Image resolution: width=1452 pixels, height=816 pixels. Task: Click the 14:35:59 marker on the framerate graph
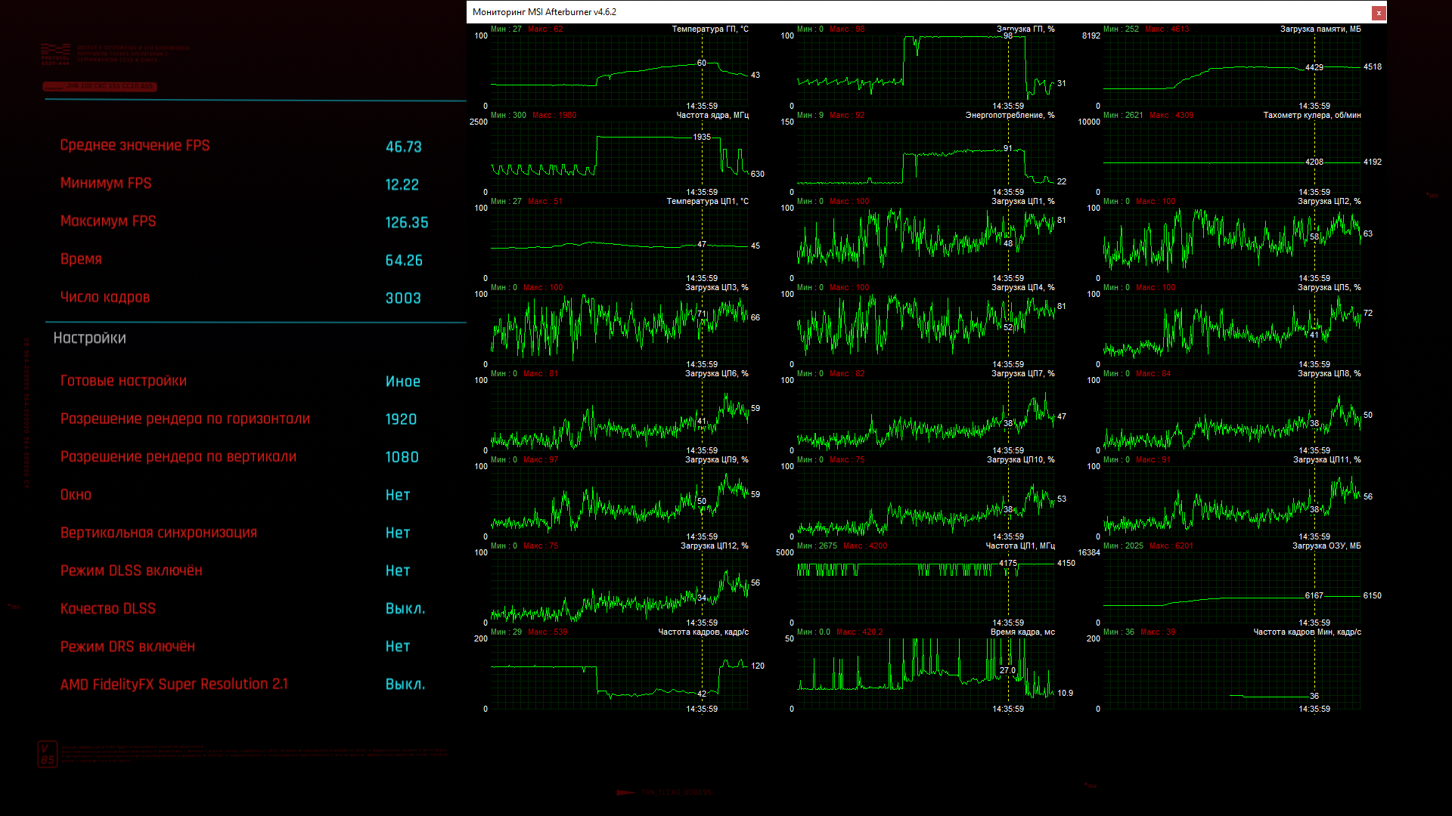(x=702, y=709)
